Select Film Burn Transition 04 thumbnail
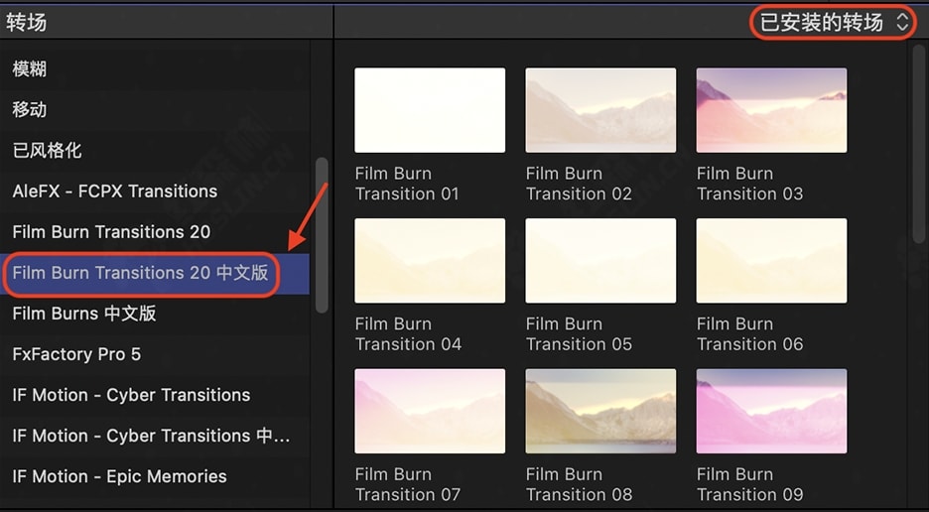The image size is (929, 512). [x=430, y=261]
